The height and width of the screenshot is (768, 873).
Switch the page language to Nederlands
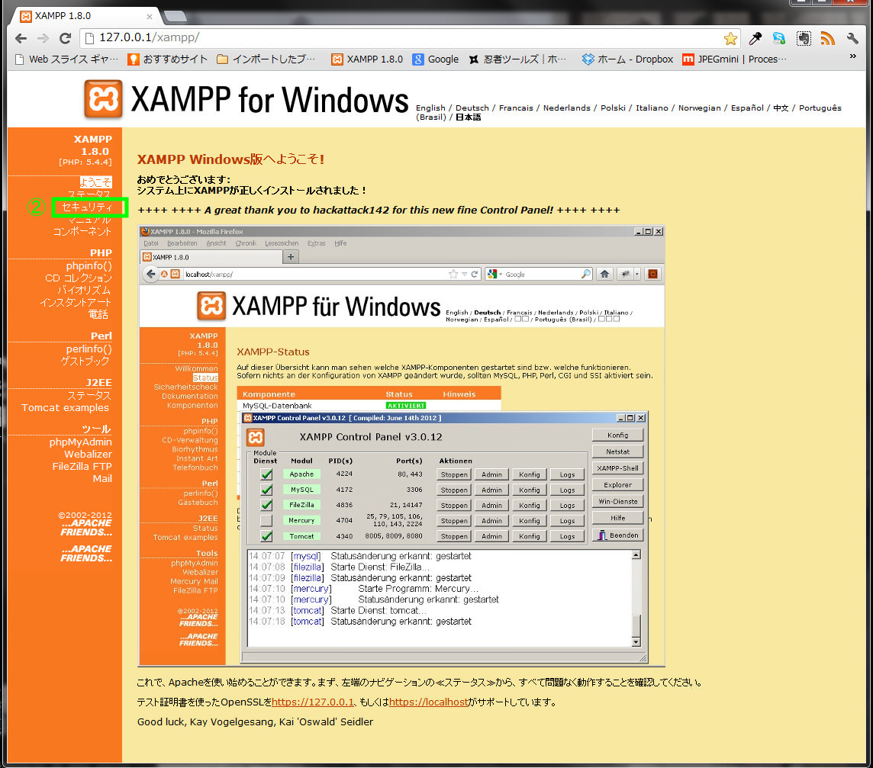tap(567, 108)
